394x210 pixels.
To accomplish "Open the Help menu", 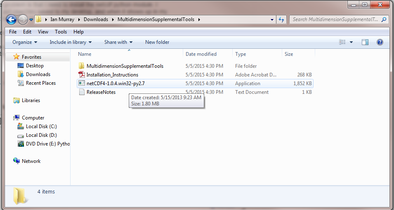I will [78, 32].
